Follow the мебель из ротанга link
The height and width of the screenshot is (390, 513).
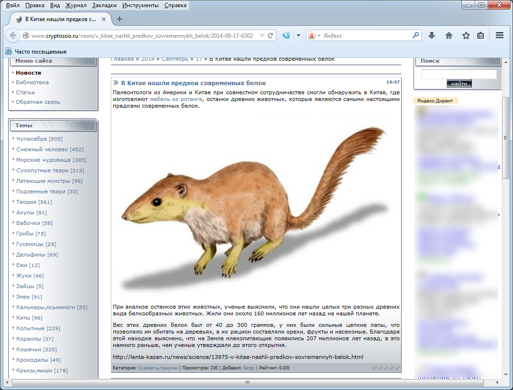(176, 99)
